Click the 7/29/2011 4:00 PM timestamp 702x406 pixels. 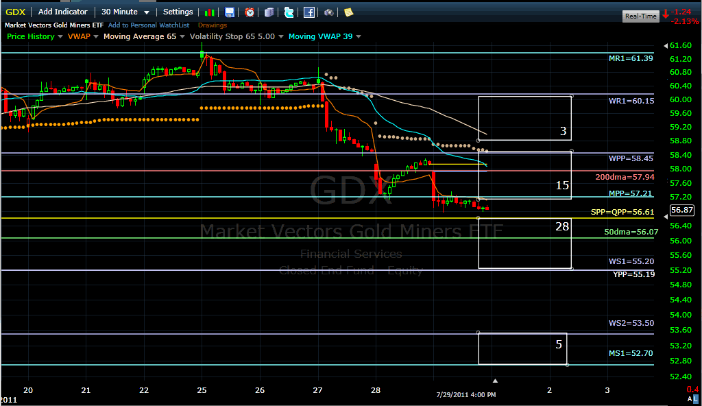point(466,395)
